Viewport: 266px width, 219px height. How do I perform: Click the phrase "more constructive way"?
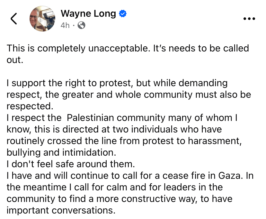(x=150, y=199)
